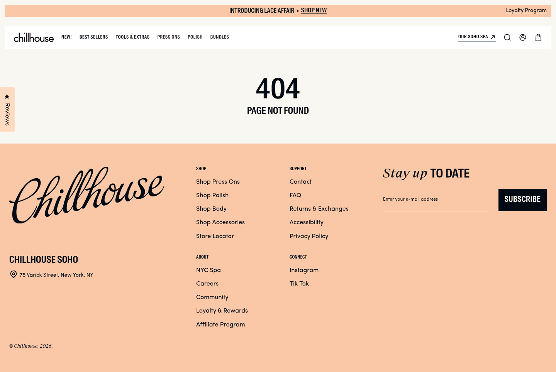Screen dimensions: 556x372
Task: Click the Chillhouse Soho heading
Action: (44, 259)
